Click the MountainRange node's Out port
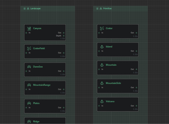The image size is (169, 124). (x=64, y=89)
